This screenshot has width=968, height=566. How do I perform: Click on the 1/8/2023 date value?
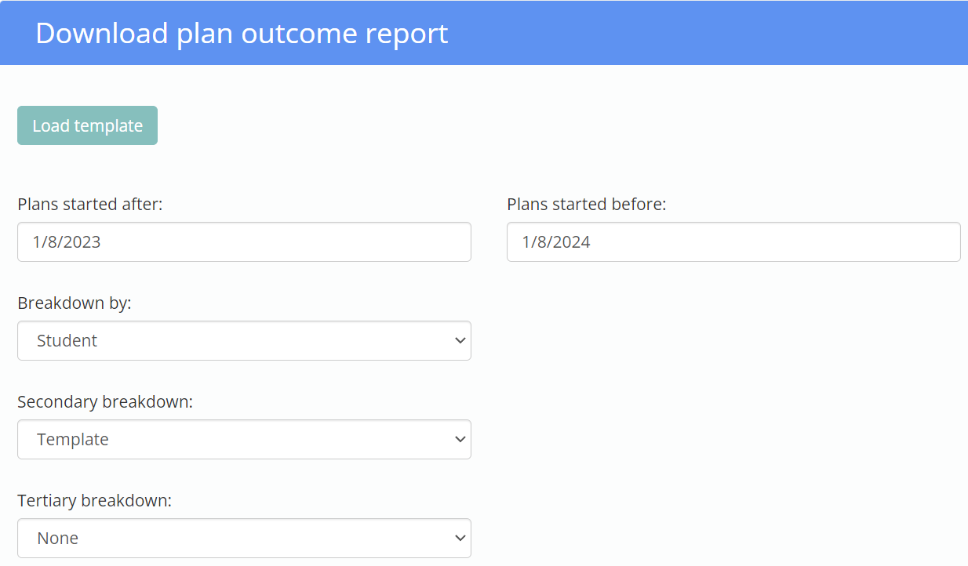pos(67,242)
